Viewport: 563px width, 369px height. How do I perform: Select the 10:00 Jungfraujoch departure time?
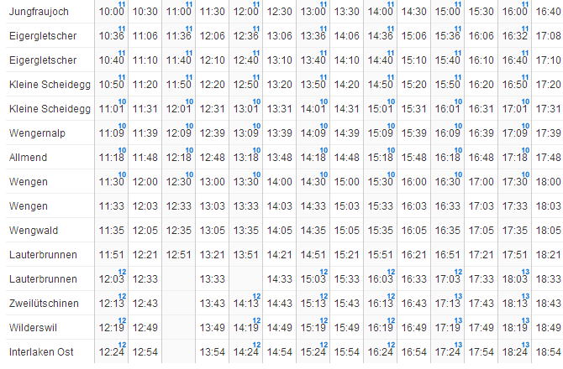tap(110, 12)
